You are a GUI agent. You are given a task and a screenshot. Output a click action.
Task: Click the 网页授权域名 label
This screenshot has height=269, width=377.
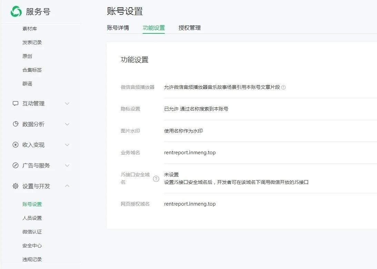coord(135,204)
